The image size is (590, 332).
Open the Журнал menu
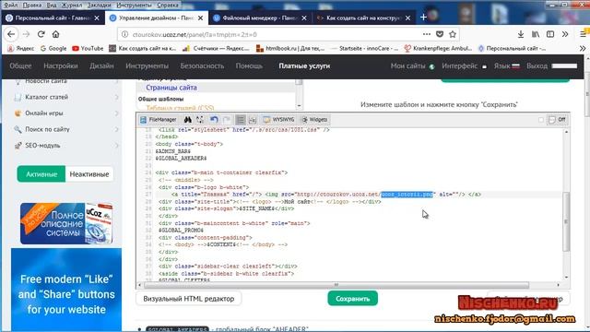click(72, 5)
